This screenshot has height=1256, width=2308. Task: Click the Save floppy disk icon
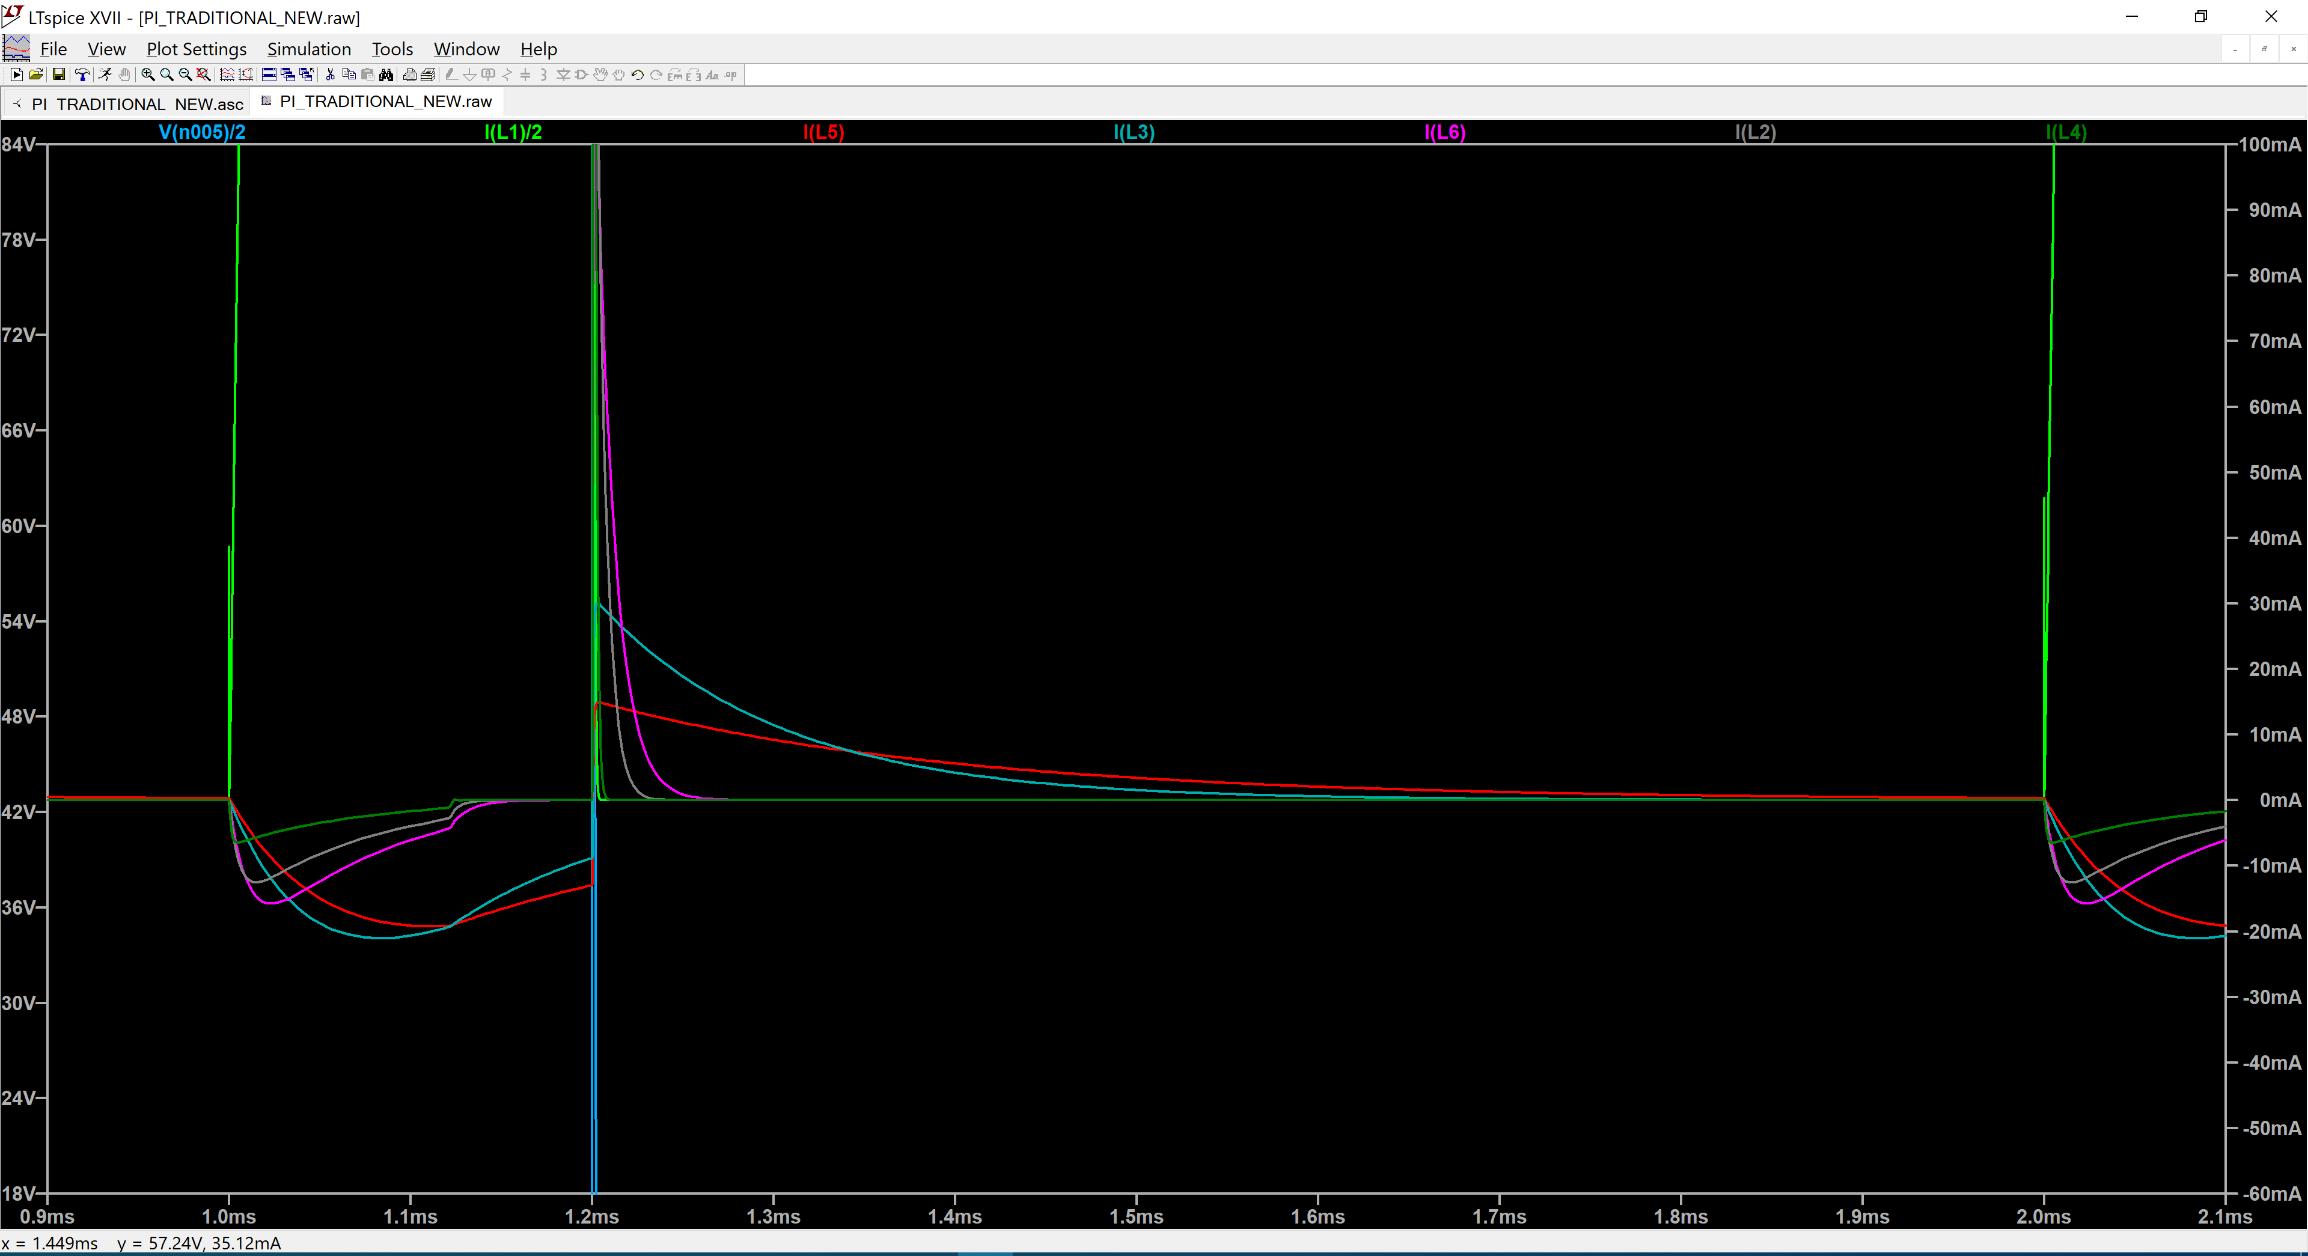[58, 75]
